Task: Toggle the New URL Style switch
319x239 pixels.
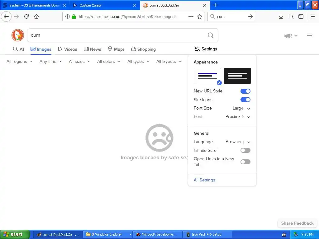Action: (245, 91)
